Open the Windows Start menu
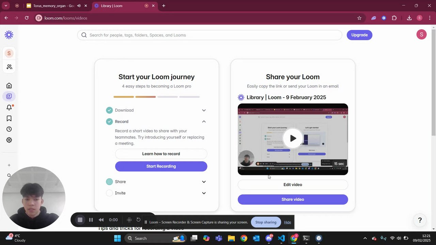The image size is (436, 245). click(118, 238)
